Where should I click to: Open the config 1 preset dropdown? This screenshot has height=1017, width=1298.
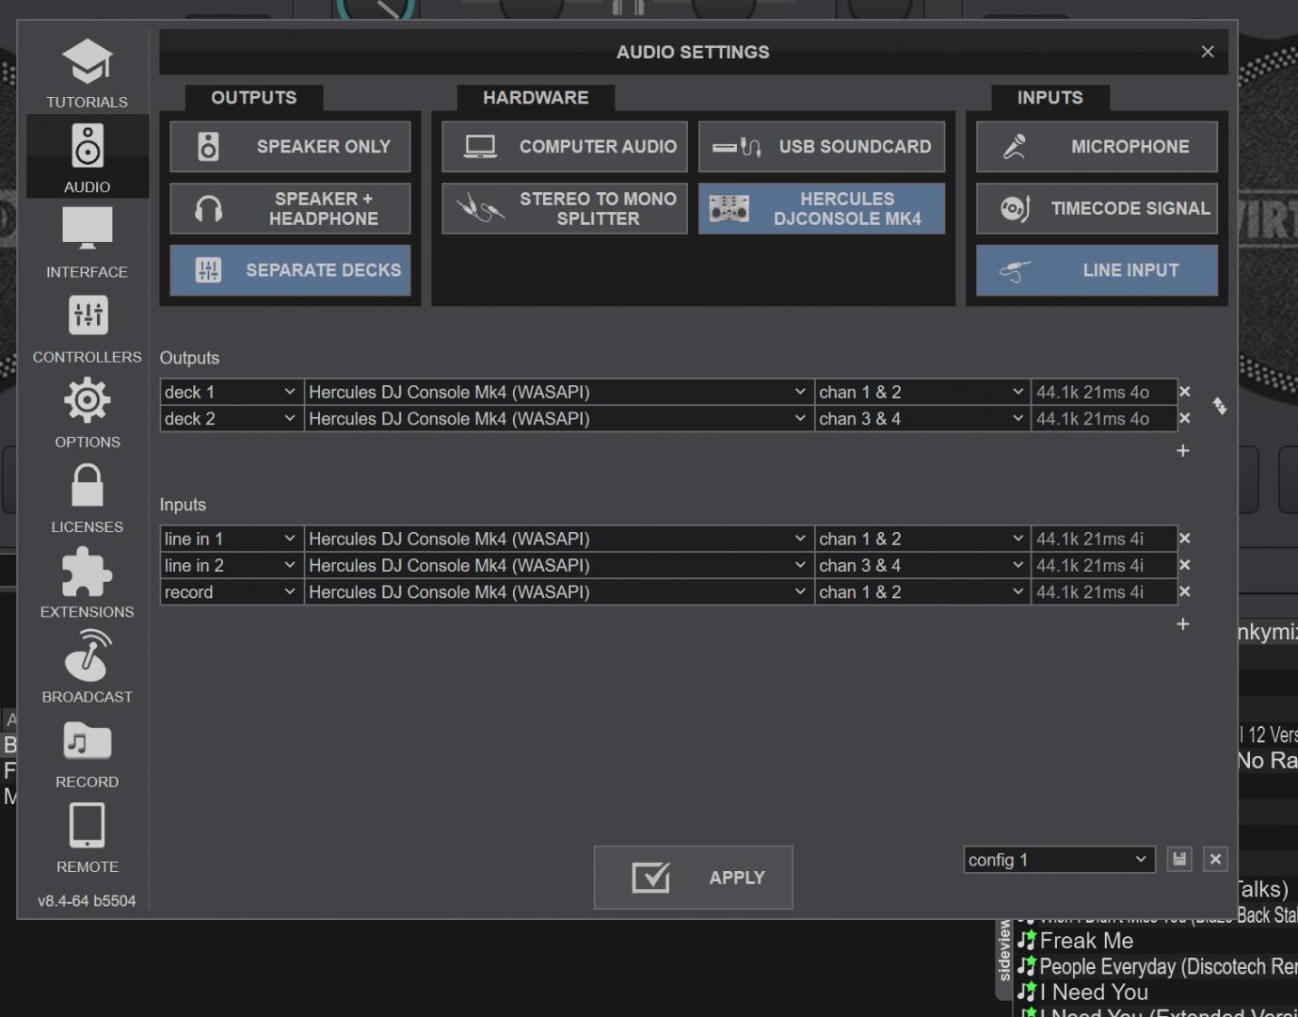tap(1059, 860)
